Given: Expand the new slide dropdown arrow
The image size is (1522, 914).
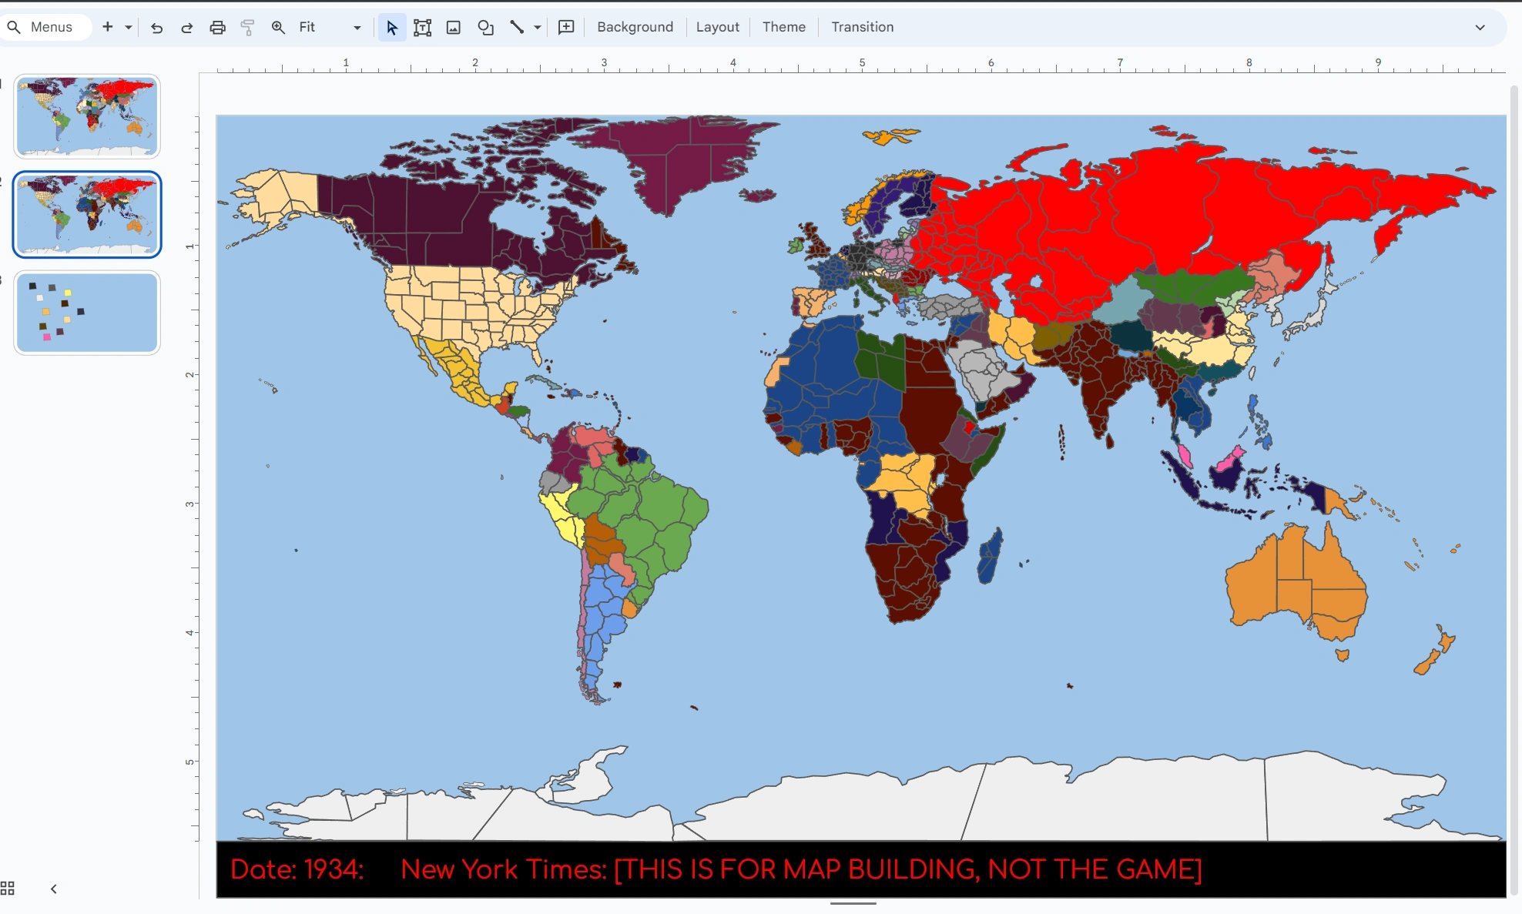Looking at the screenshot, I should [x=128, y=27].
